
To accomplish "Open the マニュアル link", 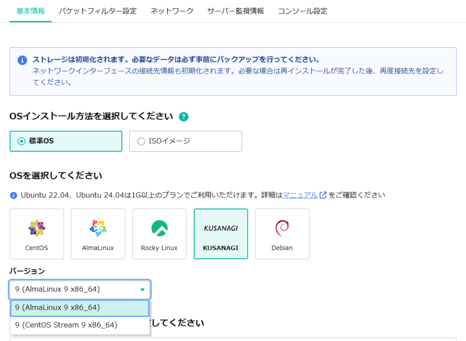I will [300, 195].
